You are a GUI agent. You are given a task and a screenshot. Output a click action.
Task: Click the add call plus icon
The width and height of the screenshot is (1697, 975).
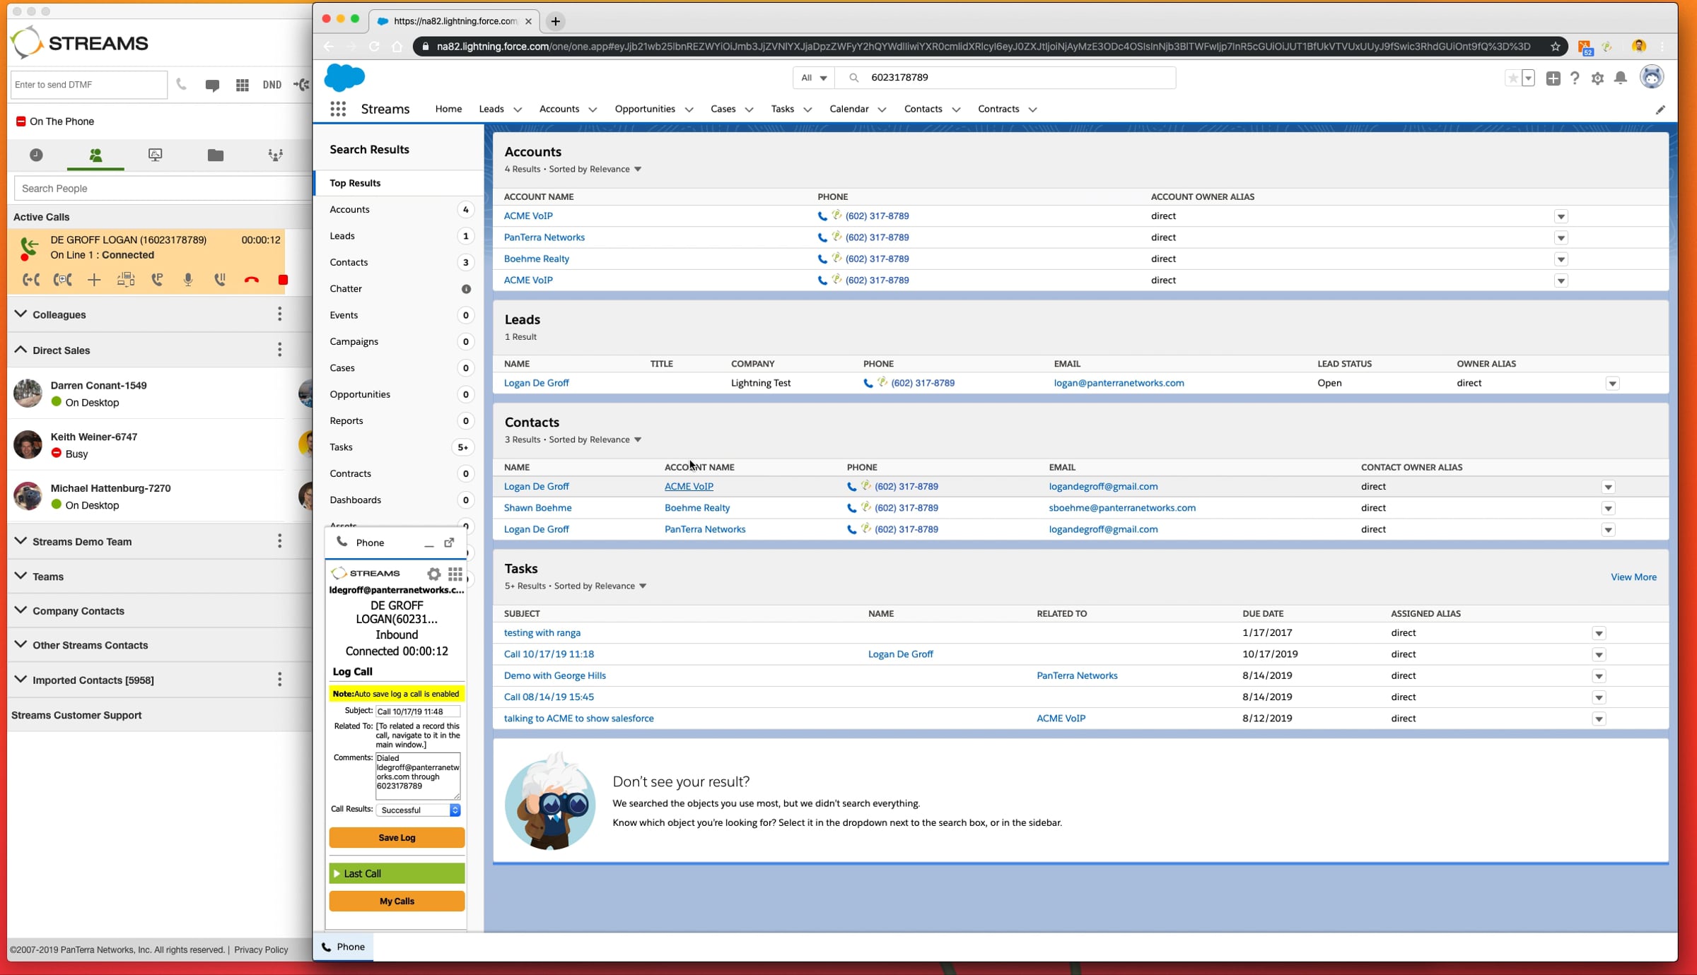click(x=94, y=280)
